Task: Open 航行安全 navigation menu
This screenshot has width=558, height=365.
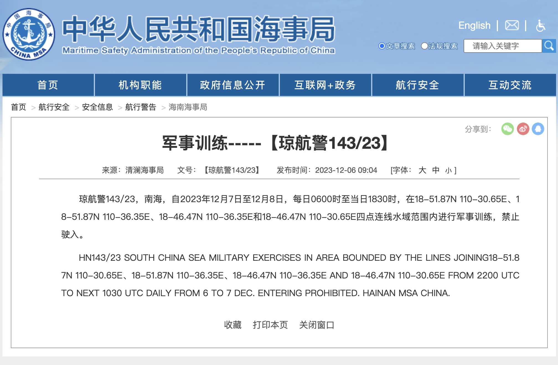Action: pos(417,85)
